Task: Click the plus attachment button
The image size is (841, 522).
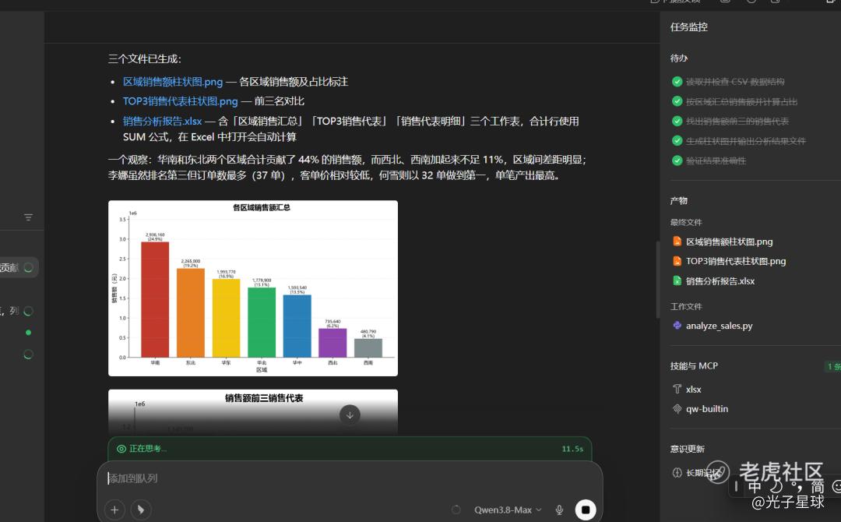Action: coord(114,510)
